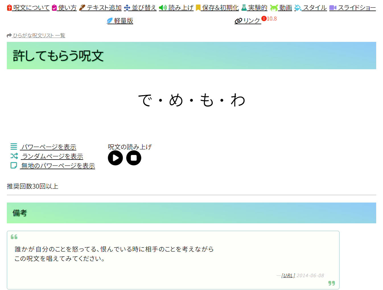
Task: Click the 実験的 flask icon
Action: pos(244,8)
